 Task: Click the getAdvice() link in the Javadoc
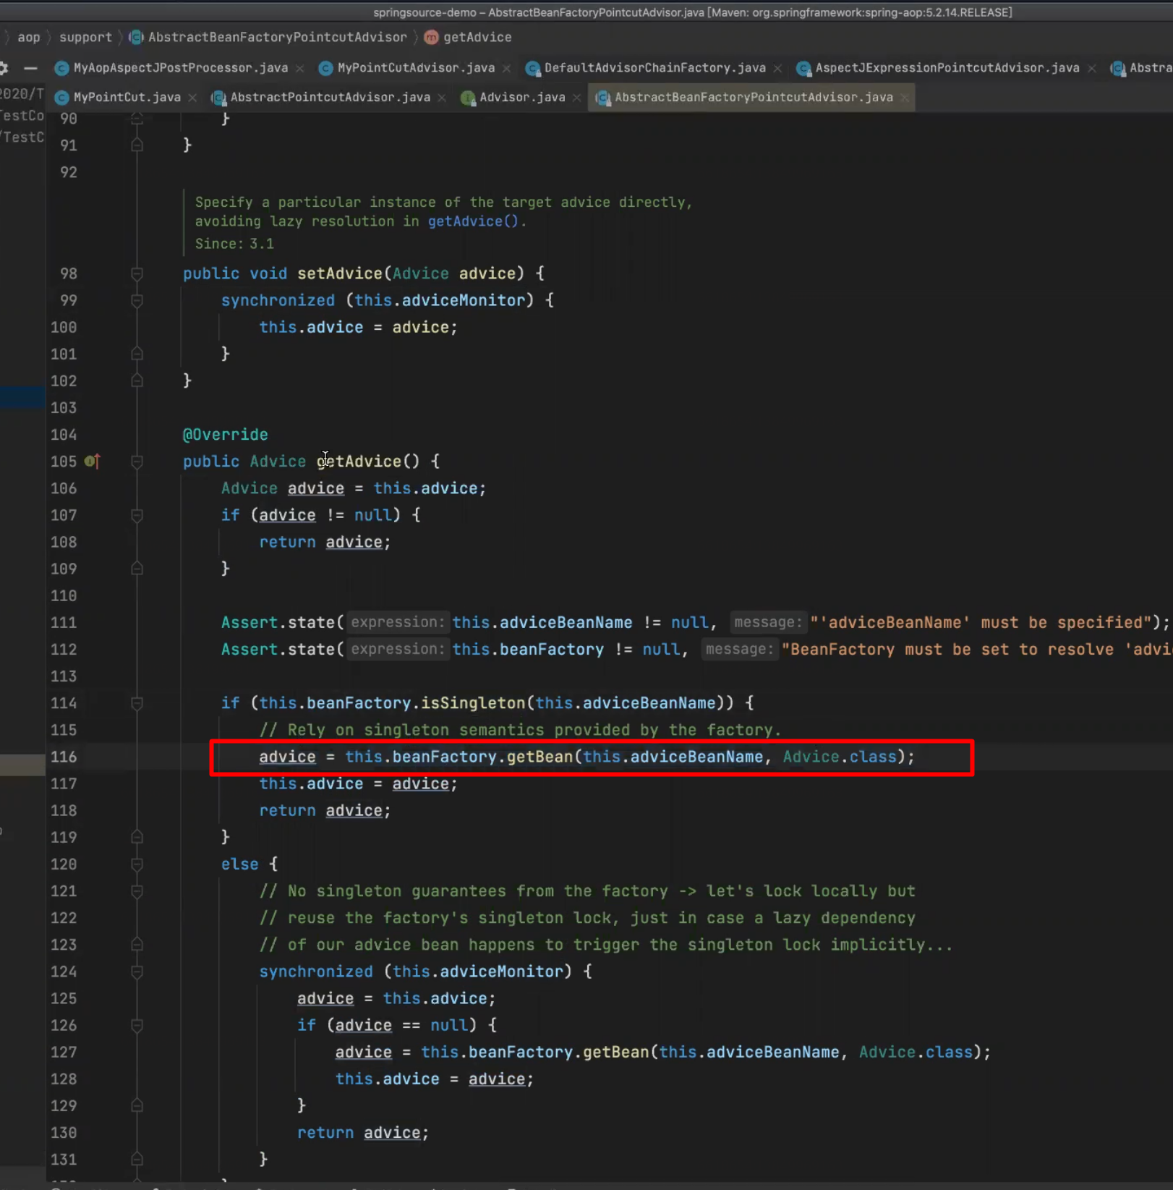[474, 221]
